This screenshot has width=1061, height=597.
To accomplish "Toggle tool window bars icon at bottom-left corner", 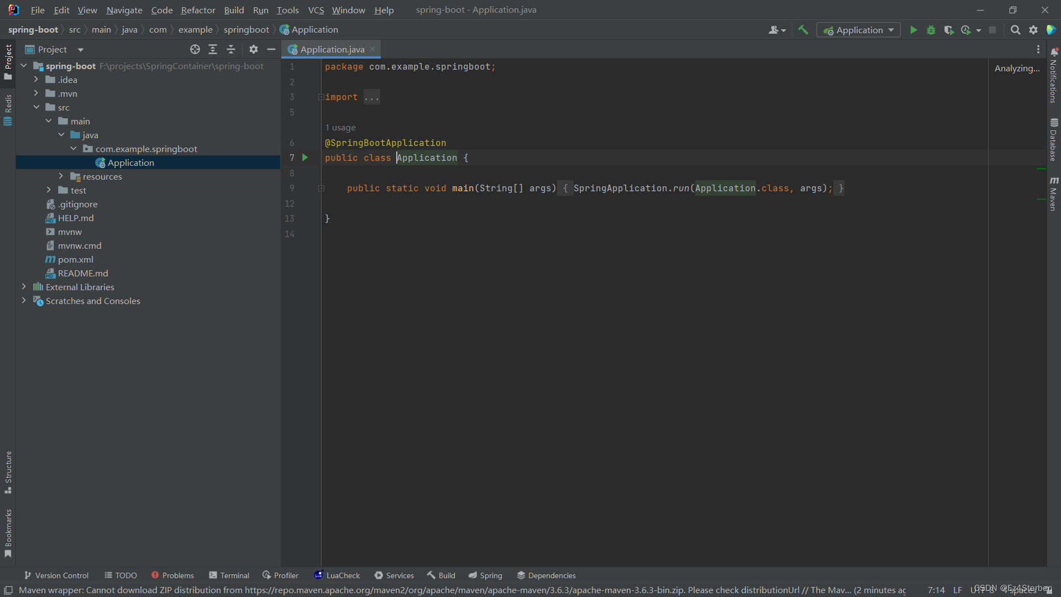I will click(x=8, y=590).
